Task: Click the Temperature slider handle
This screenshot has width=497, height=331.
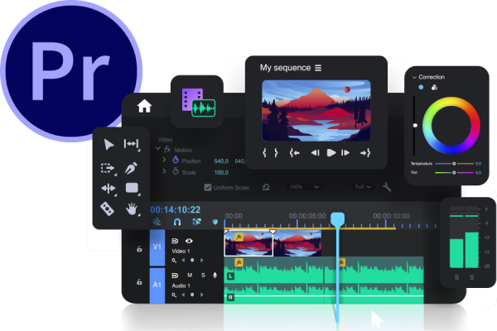Action: point(455,164)
